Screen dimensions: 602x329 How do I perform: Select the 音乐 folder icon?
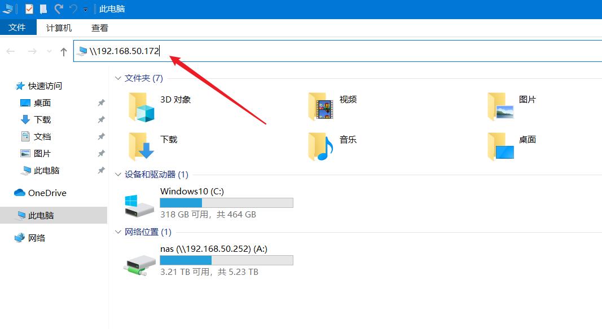(x=321, y=146)
